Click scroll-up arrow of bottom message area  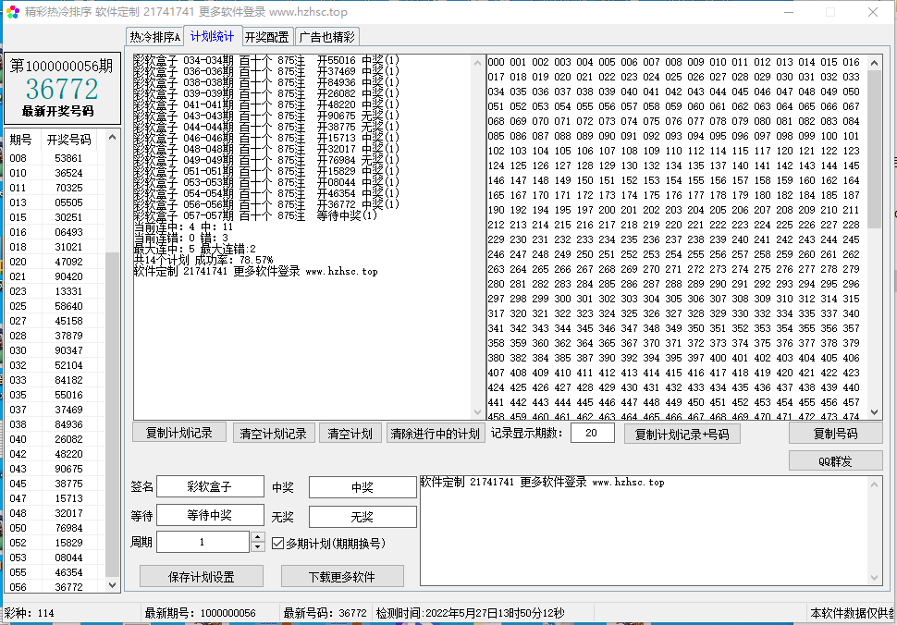point(874,484)
